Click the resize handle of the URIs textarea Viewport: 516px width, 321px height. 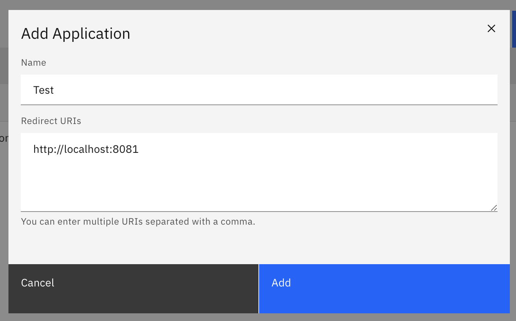tap(493, 208)
